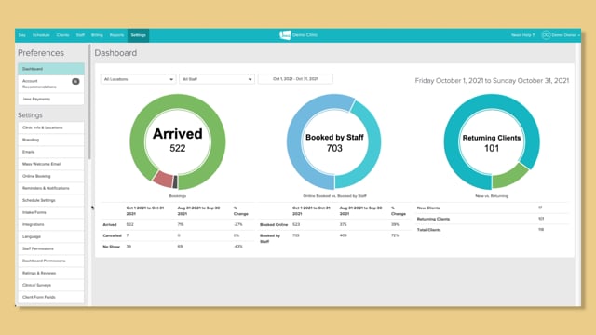The image size is (596, 335).
Task: Click the user avatar icon in header
Action: coord(546,35)
